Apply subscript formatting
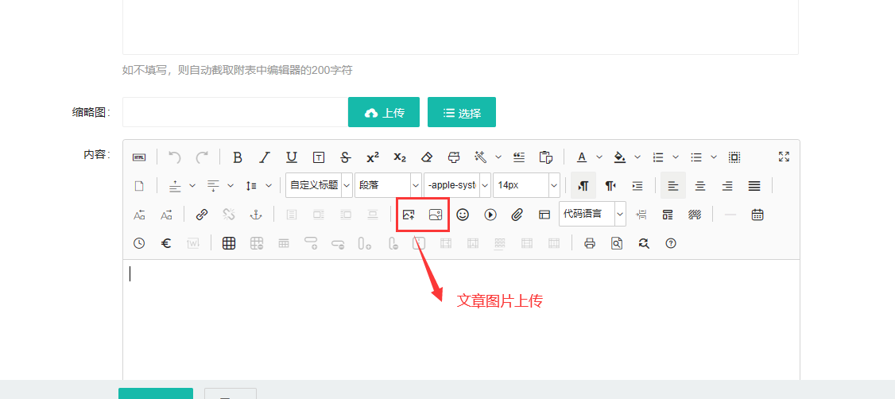895x399 pixels. pos(400,157)
